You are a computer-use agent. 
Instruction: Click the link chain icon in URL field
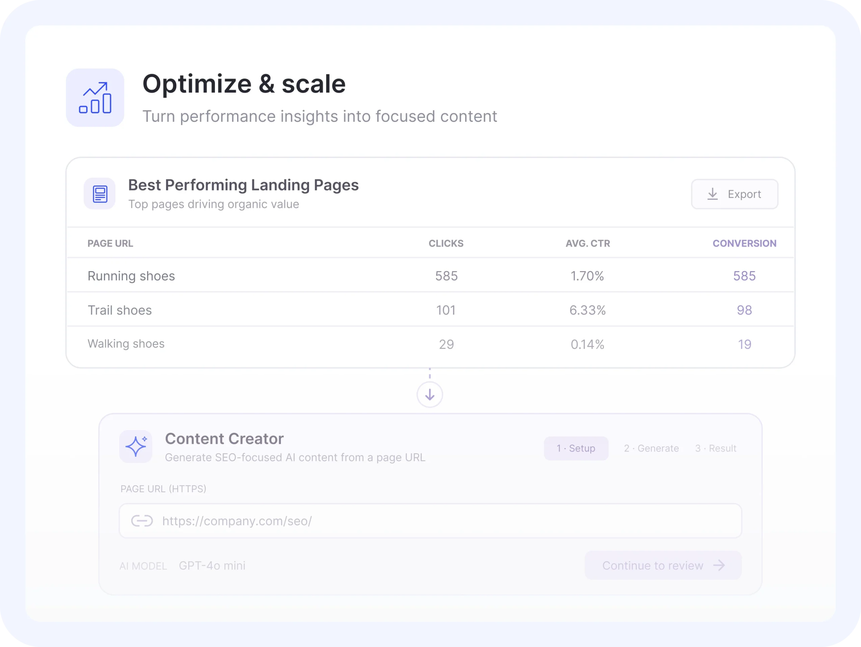142,521
